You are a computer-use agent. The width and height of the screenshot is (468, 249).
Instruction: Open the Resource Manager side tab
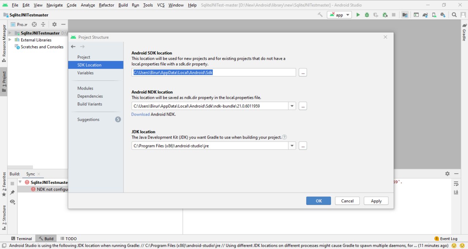pyautogui.click(x=4, y=43)
